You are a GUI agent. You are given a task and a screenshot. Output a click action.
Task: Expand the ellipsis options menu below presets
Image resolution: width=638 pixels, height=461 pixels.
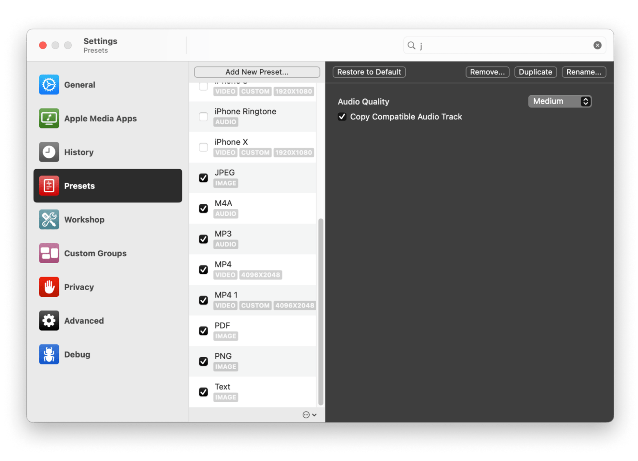click(x=309, y=415)
